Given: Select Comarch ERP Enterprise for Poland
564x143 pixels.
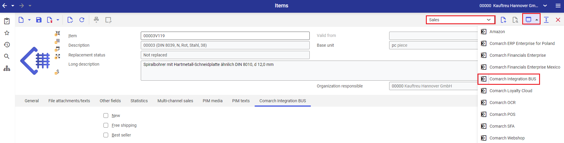Looking at the screenshot, I should pos(521,43).
